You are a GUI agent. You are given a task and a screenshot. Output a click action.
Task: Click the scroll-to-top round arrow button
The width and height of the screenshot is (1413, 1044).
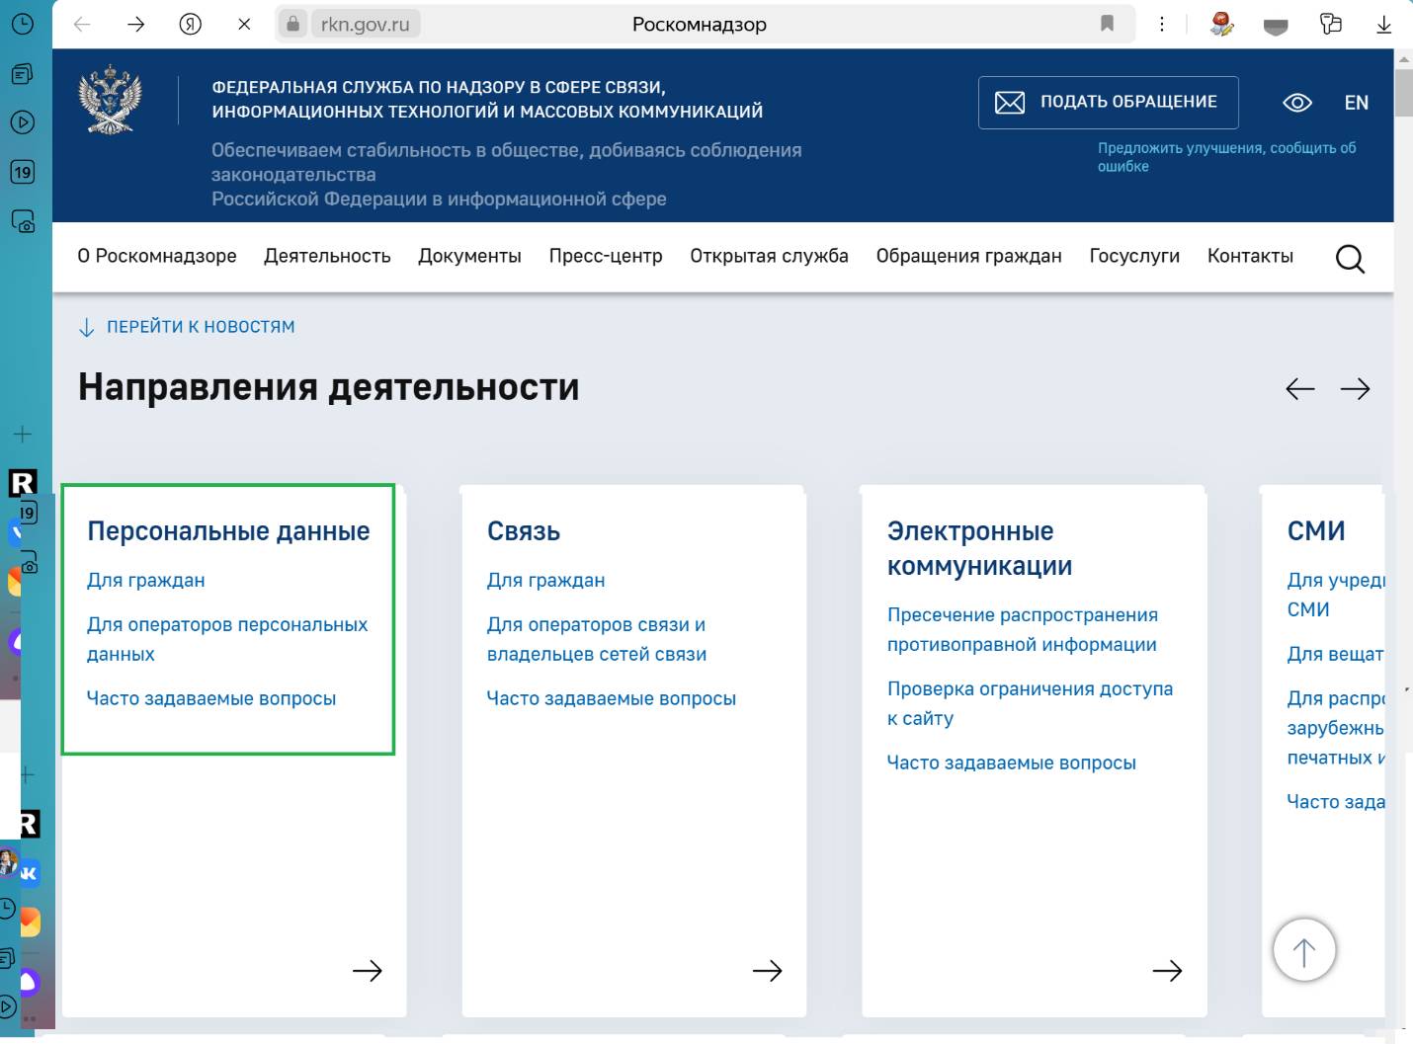(x=1303, y=951)
